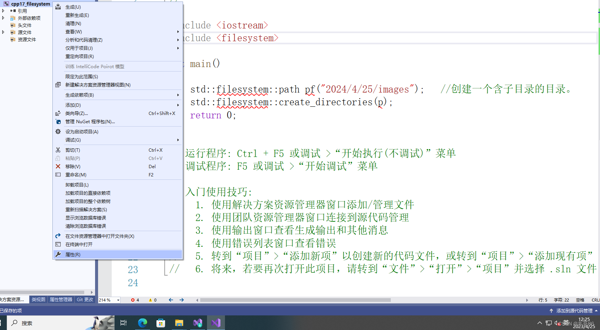The image size is (600, 330).
Task: Click the scissors cut (剪切) icon
Action: tap(58, 150)
